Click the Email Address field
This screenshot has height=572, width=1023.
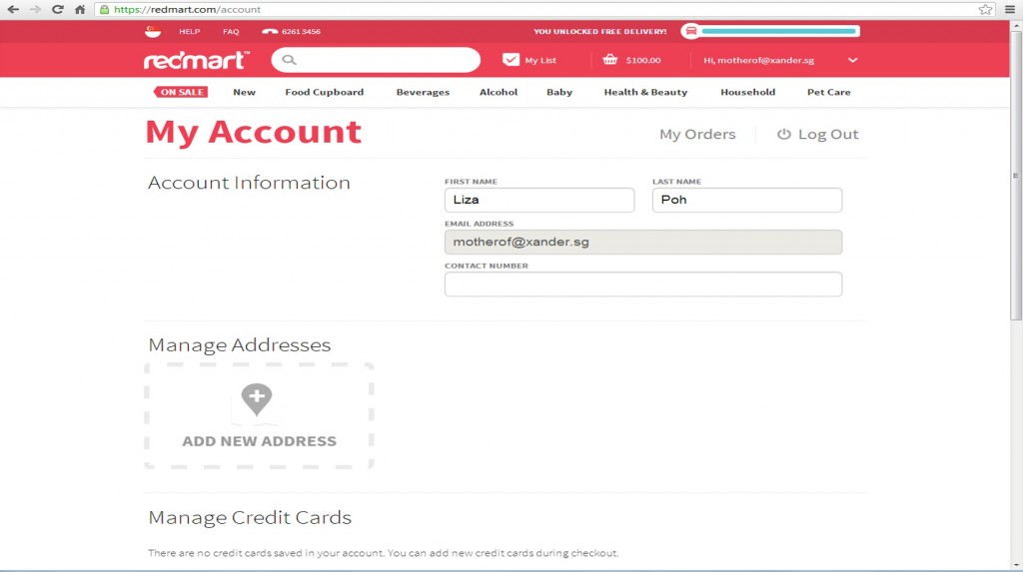pyautogui.click(x=643, y=242)
